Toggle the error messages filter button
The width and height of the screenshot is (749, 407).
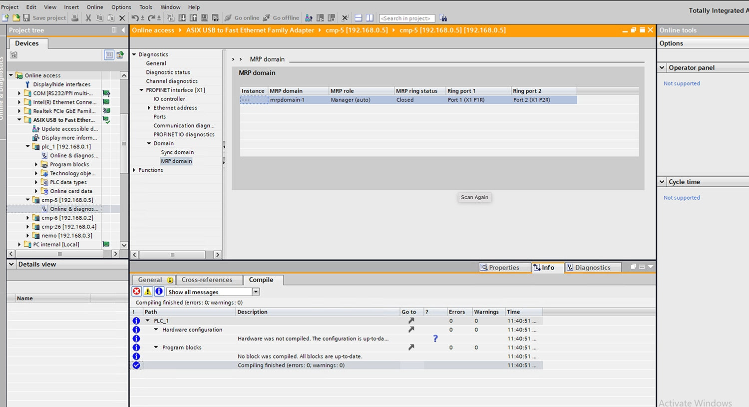(x=137, y=292)
